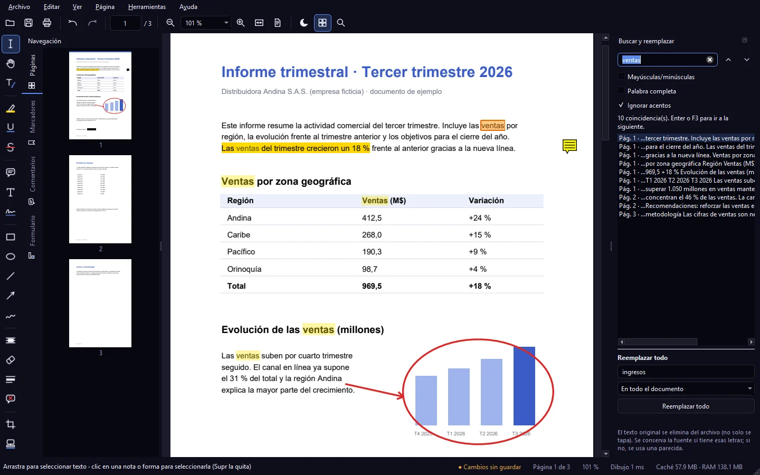Select the text selection cursor tool
Image resolution: width=760 pixels, height=475 pixels.
11,44
